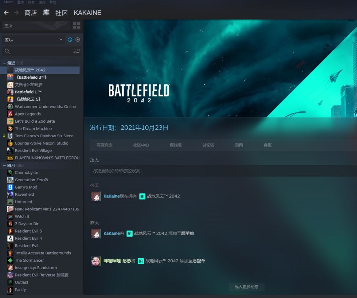
Task: Select Counter-Strike Nexon: Studio icon
Action: coord(10,143)
